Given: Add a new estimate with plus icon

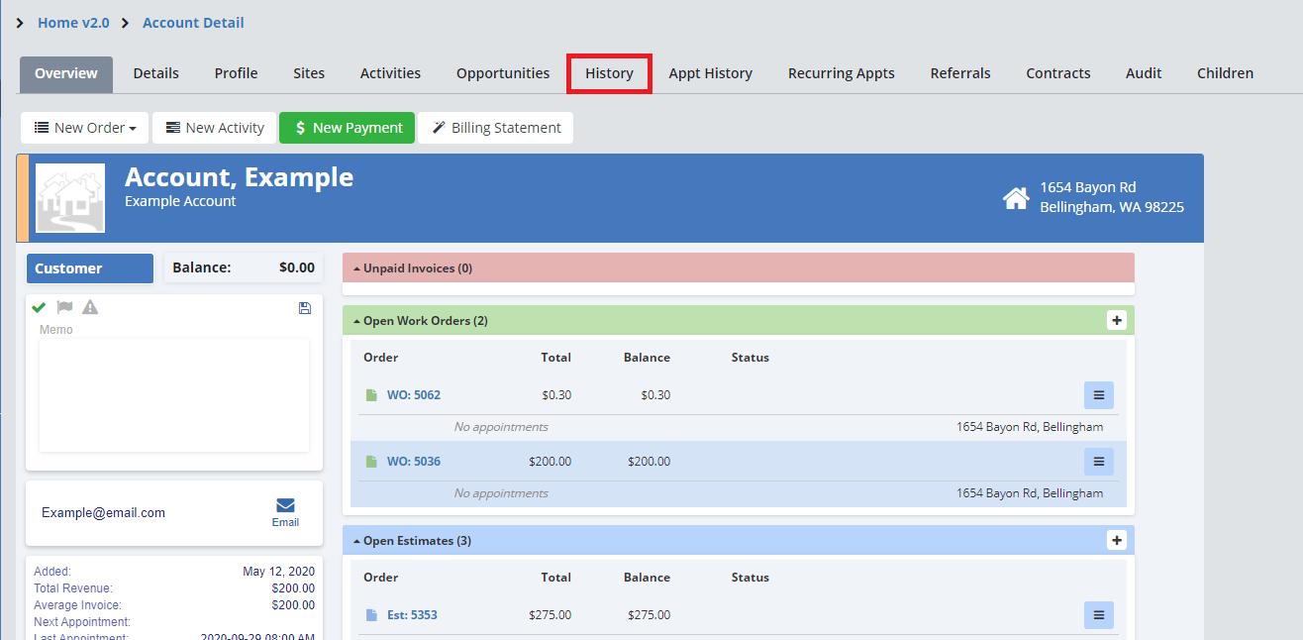Looking at the screenshot, I should coord(1117,540).
